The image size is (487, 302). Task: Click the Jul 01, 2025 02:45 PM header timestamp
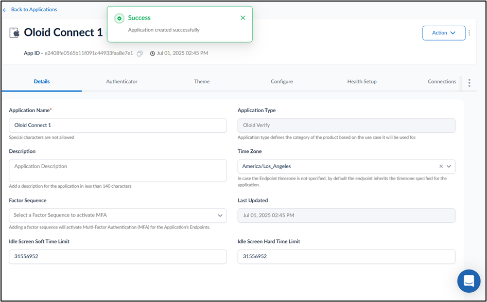(x=182, y=54)
